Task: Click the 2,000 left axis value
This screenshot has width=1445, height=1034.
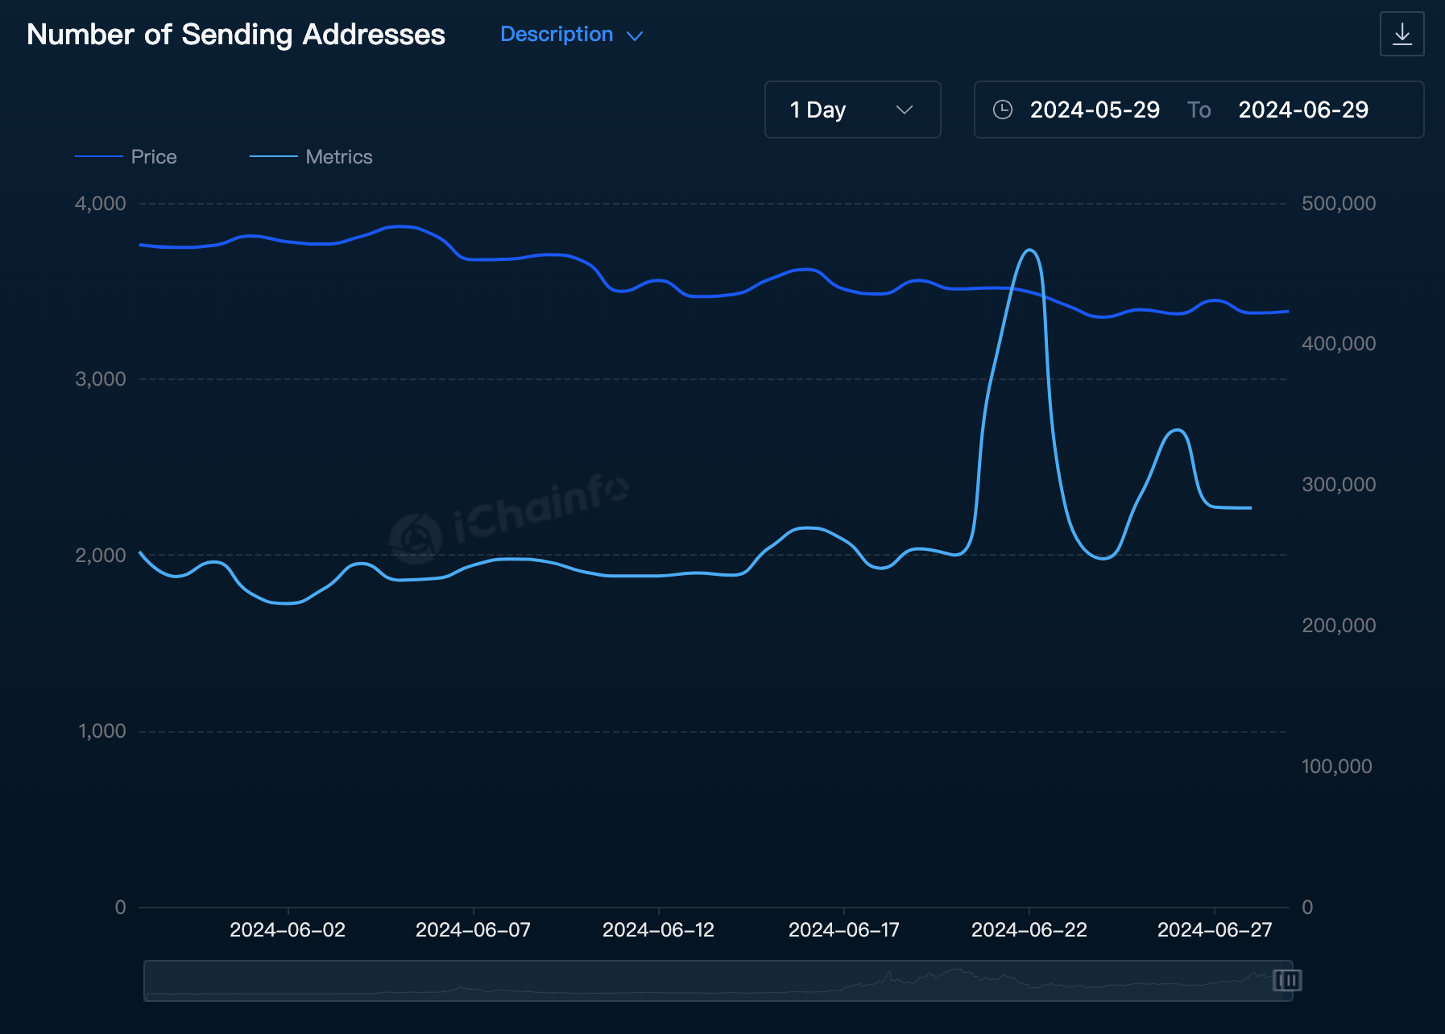Action: (101, 556)
